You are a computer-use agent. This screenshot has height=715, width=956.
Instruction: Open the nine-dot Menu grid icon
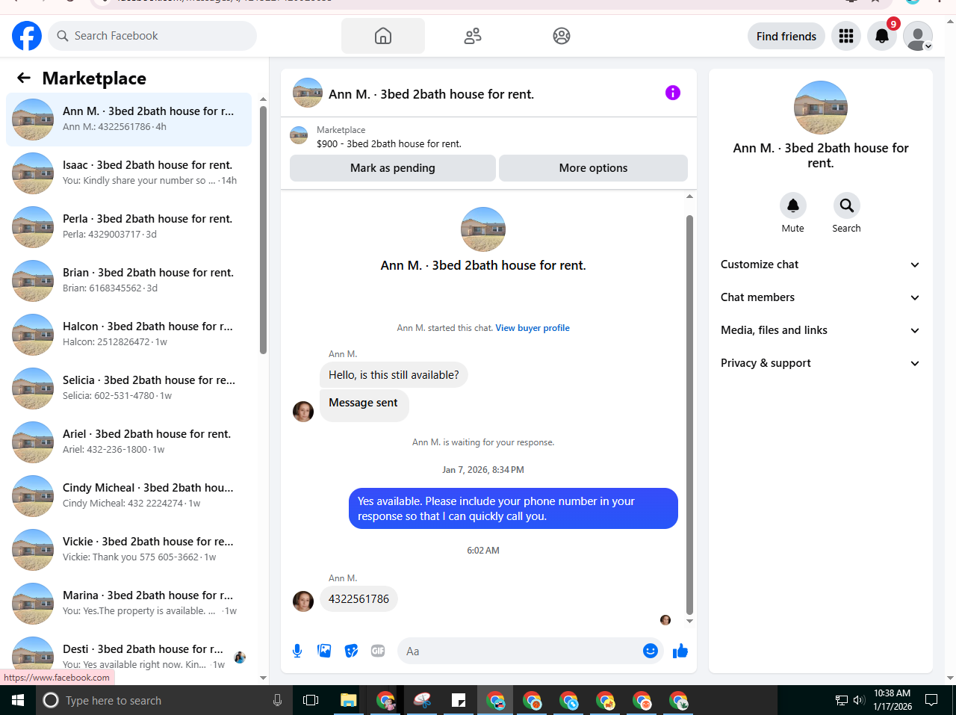point(846,36)
